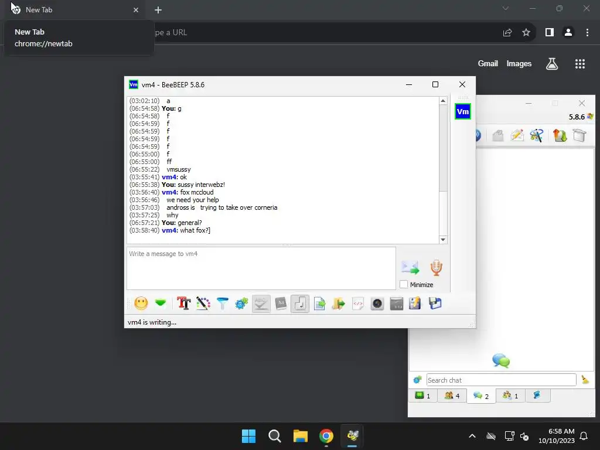Focus the Write a message to vm4 field

click(261, 268)
